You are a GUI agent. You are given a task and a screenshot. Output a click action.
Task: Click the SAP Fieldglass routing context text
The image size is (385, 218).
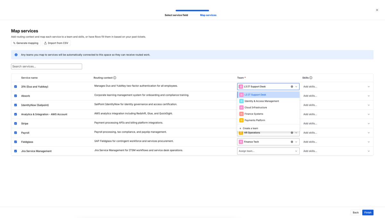134,141
